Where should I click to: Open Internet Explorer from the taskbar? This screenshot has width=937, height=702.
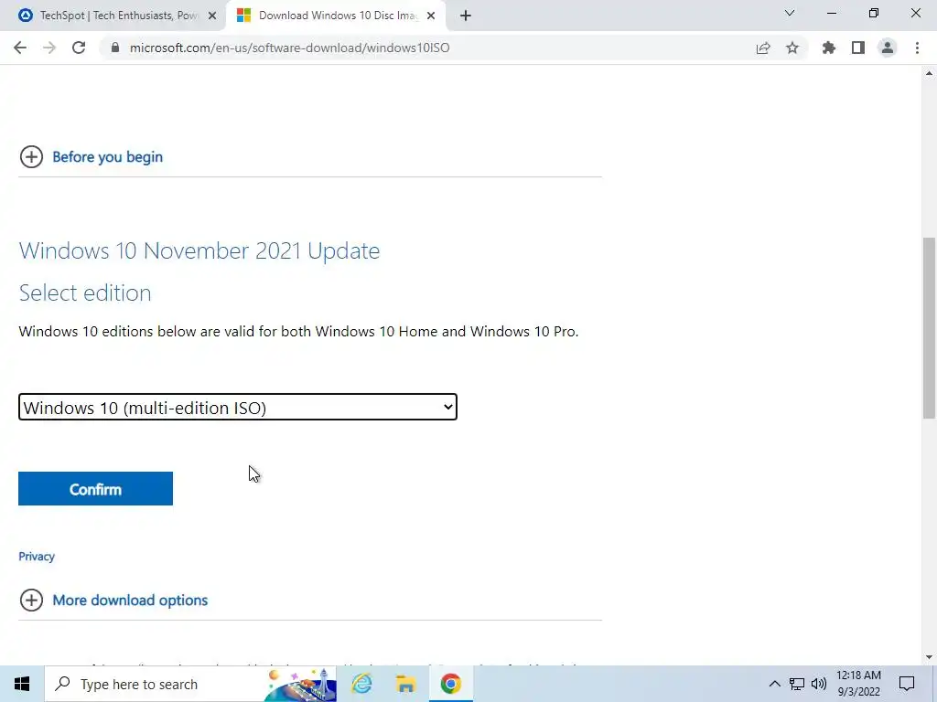[361, 684]
